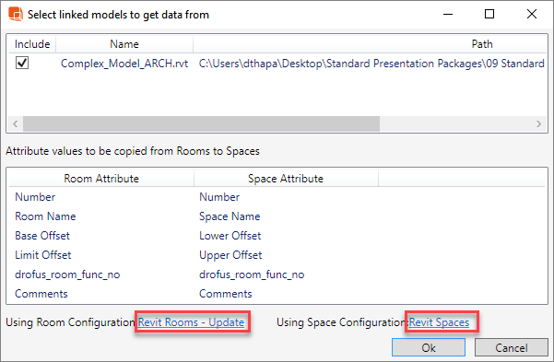Click the horizontal scrollbar right arrow

pos(538,124)
